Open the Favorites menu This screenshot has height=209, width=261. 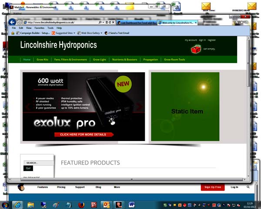(40, 28)
